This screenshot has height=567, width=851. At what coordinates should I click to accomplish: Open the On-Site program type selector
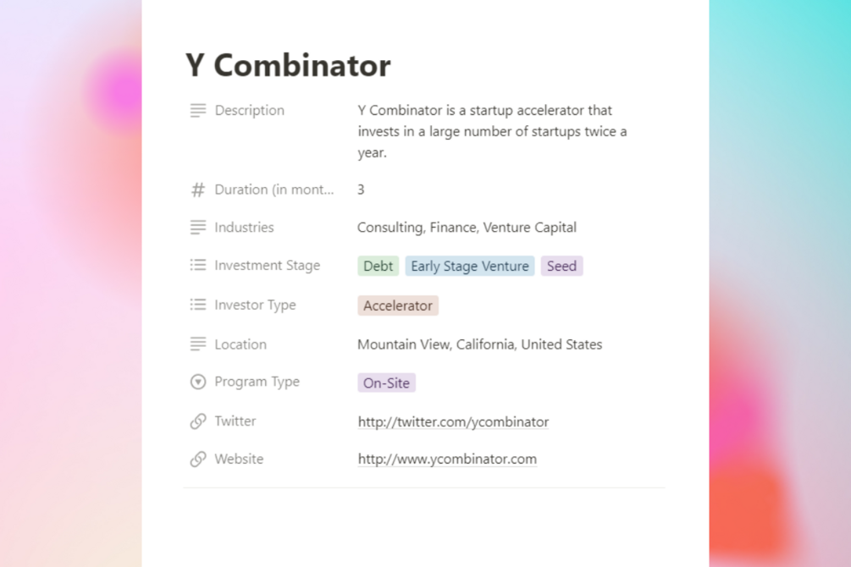point(386,383)
